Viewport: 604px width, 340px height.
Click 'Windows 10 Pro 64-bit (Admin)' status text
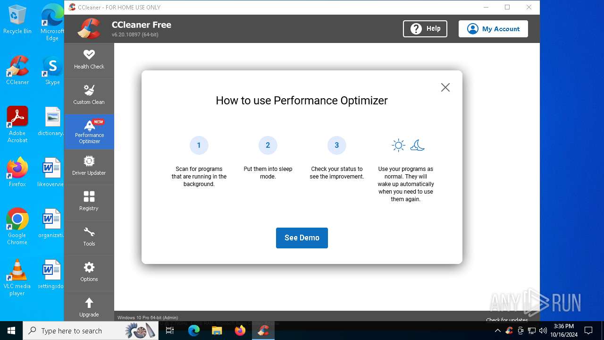tap(148, 318)
